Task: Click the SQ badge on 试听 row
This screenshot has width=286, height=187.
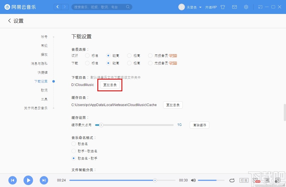Action: [173, 56]
